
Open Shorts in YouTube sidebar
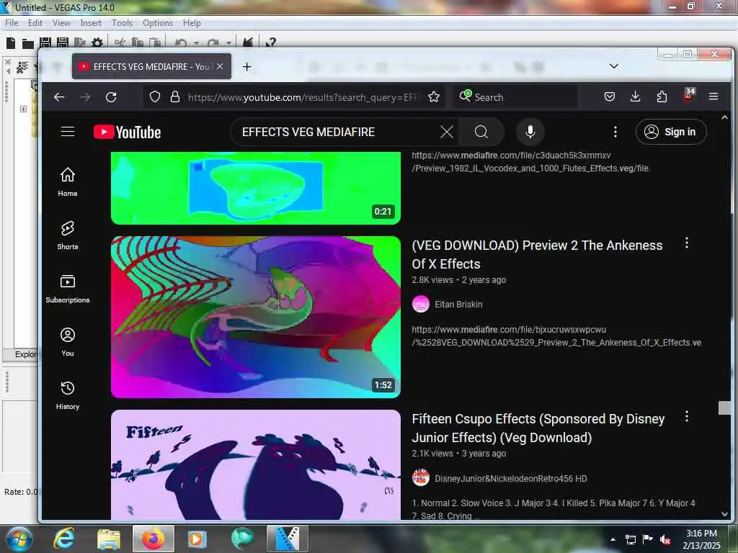coord(68,235)
